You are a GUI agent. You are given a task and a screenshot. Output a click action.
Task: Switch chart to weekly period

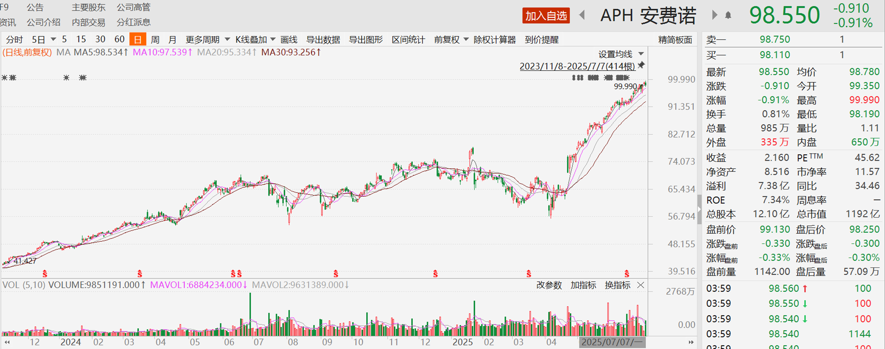[x=155, y=40]
